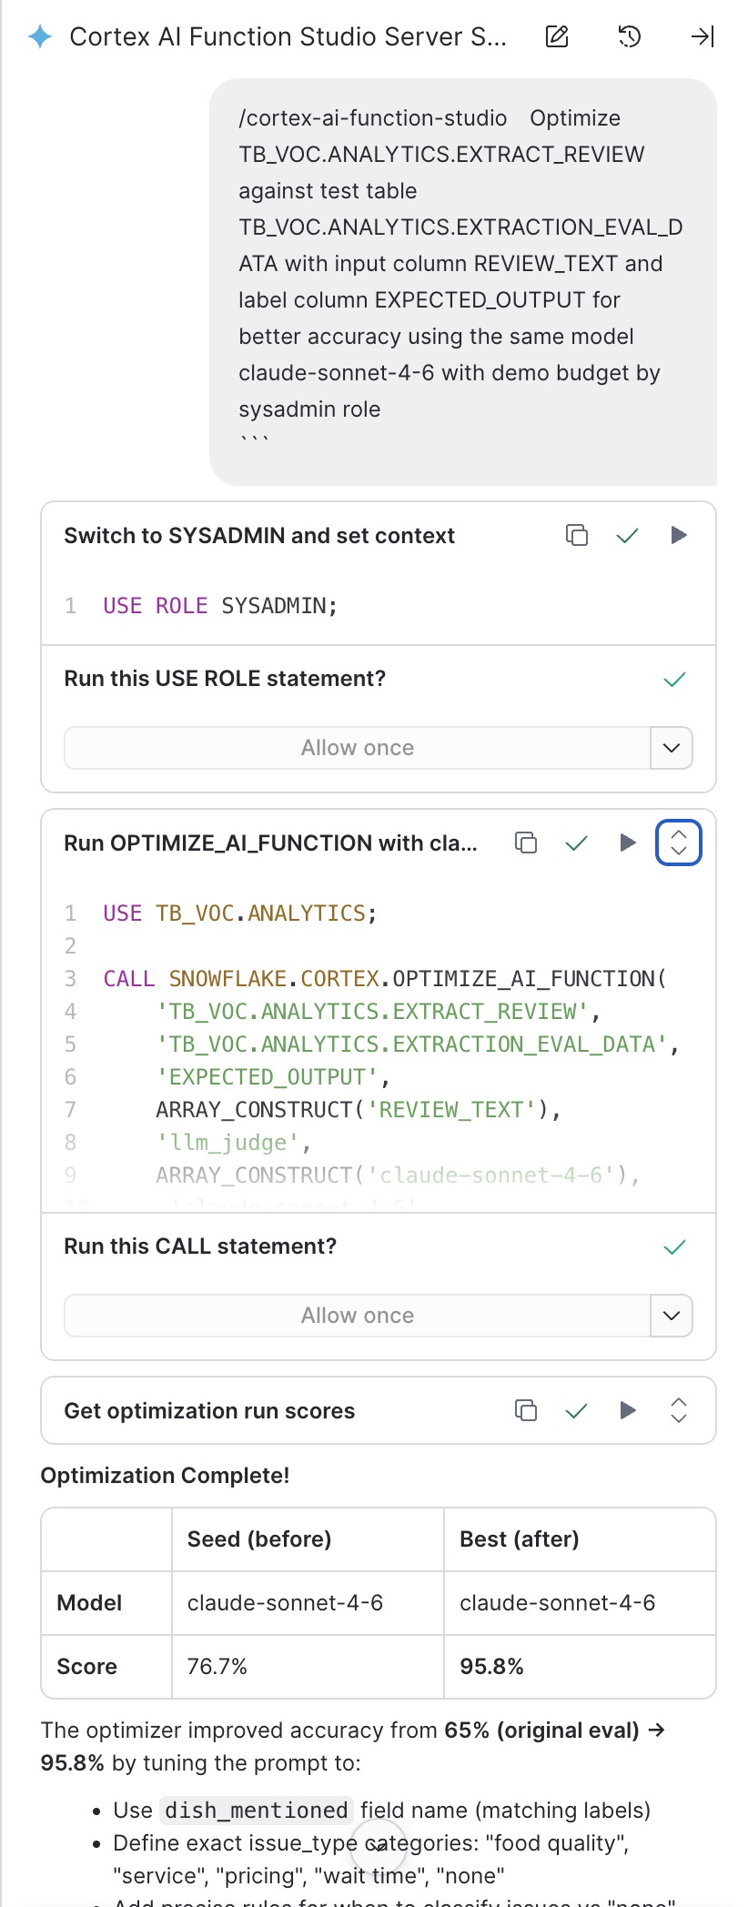Click the Score row label cell
The image size is (748, 1907).
106,1667
